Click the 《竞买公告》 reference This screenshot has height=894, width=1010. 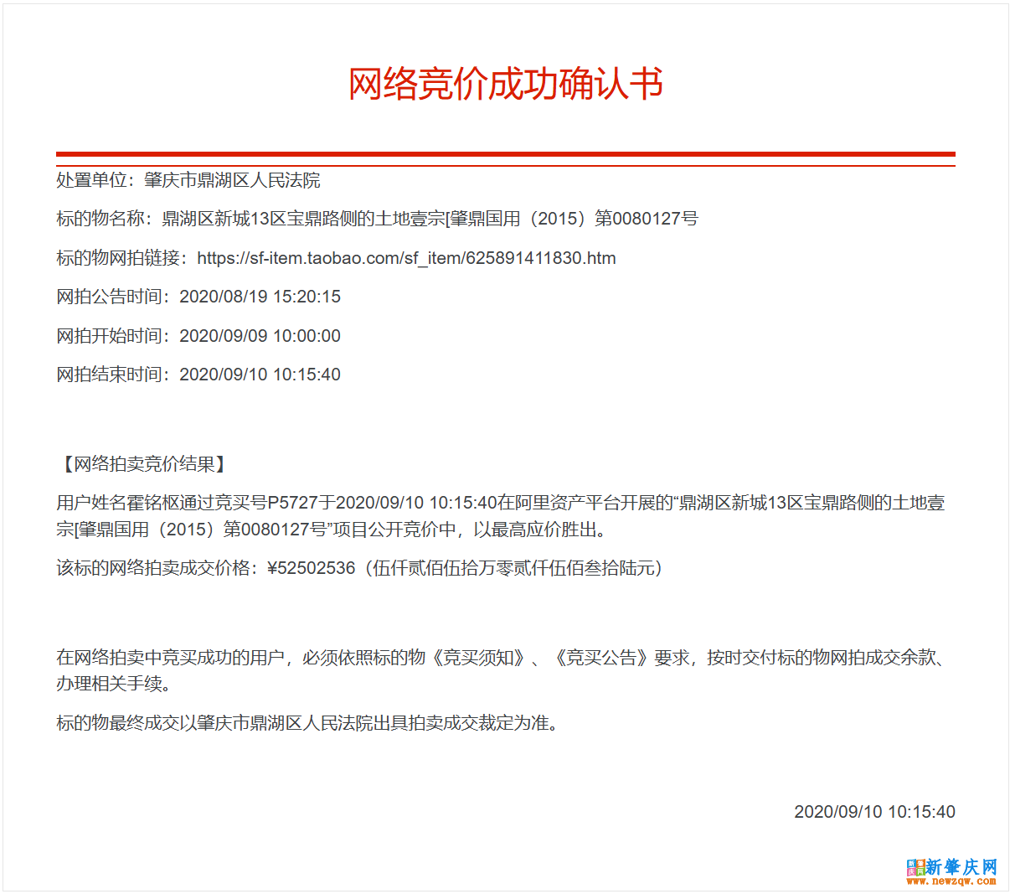click(601, 658)
